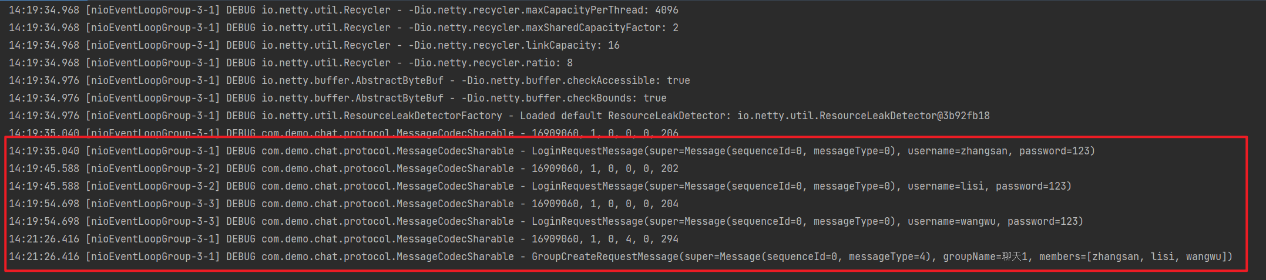This screenshot has height=280, width=1266.
Task: Click the checkBounds: true log entry
Action: [x=563, y=98]
